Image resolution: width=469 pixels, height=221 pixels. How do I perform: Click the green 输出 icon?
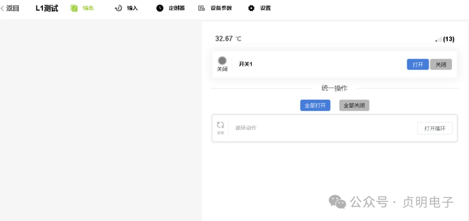[x=74, y=8]
